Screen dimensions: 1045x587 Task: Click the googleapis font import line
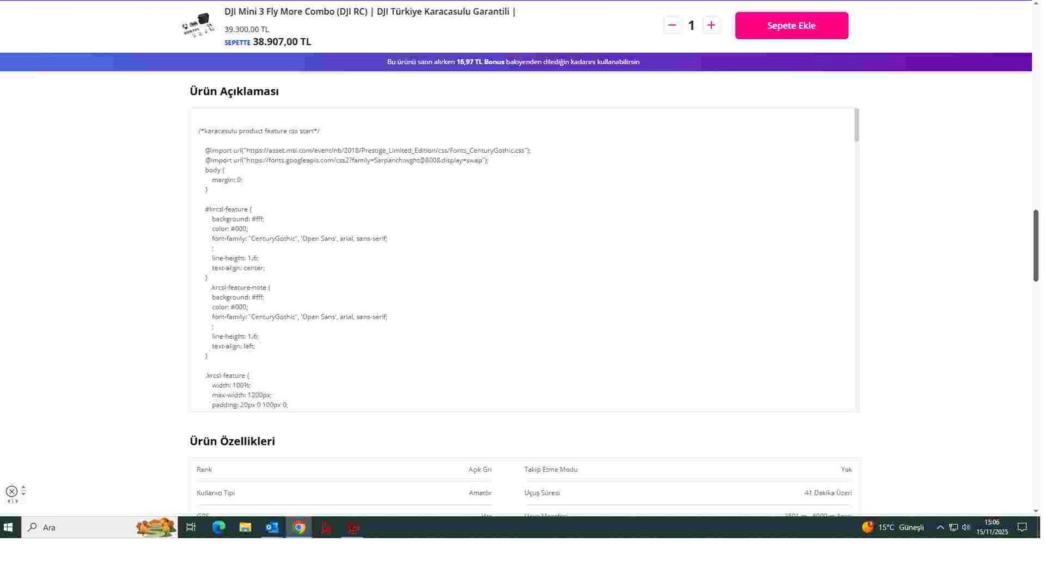pos(348,161)
